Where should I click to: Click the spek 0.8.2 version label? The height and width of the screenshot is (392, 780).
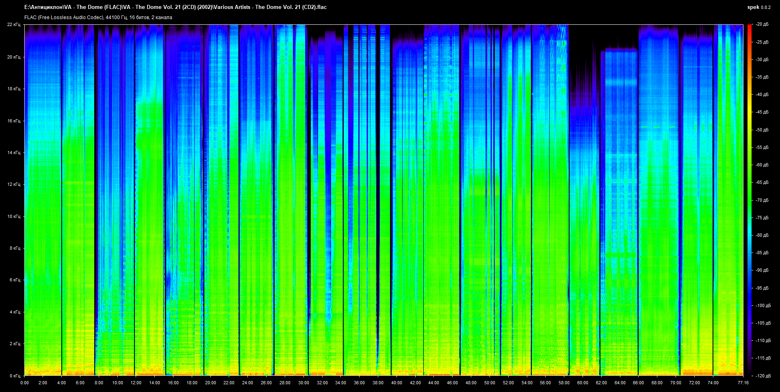(x=758, y=7)
